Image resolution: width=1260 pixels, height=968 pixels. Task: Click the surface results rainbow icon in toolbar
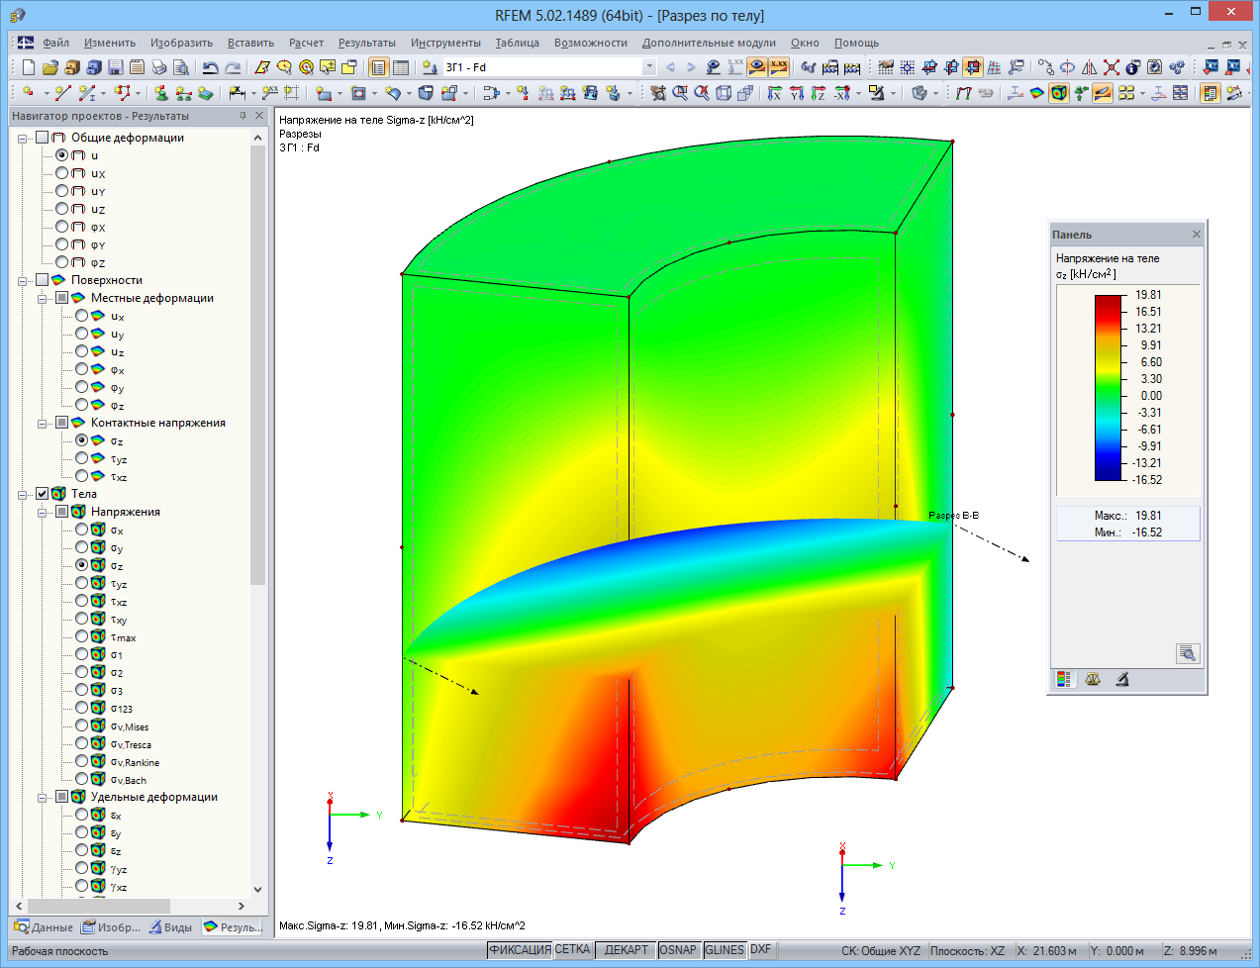tap(1037, 93)
